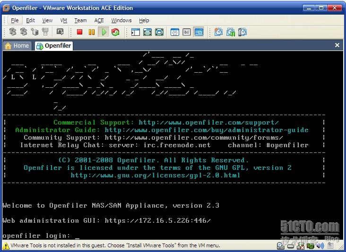Open the Windows menu
The image size is (346, 252).
pyautogui.click(x=121, y=20)
